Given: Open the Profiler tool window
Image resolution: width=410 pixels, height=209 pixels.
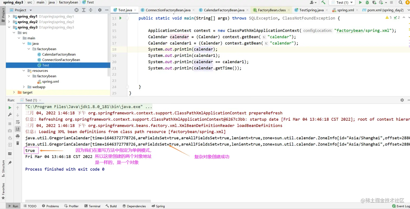Looking at the screenshot, I should (71, 206).
